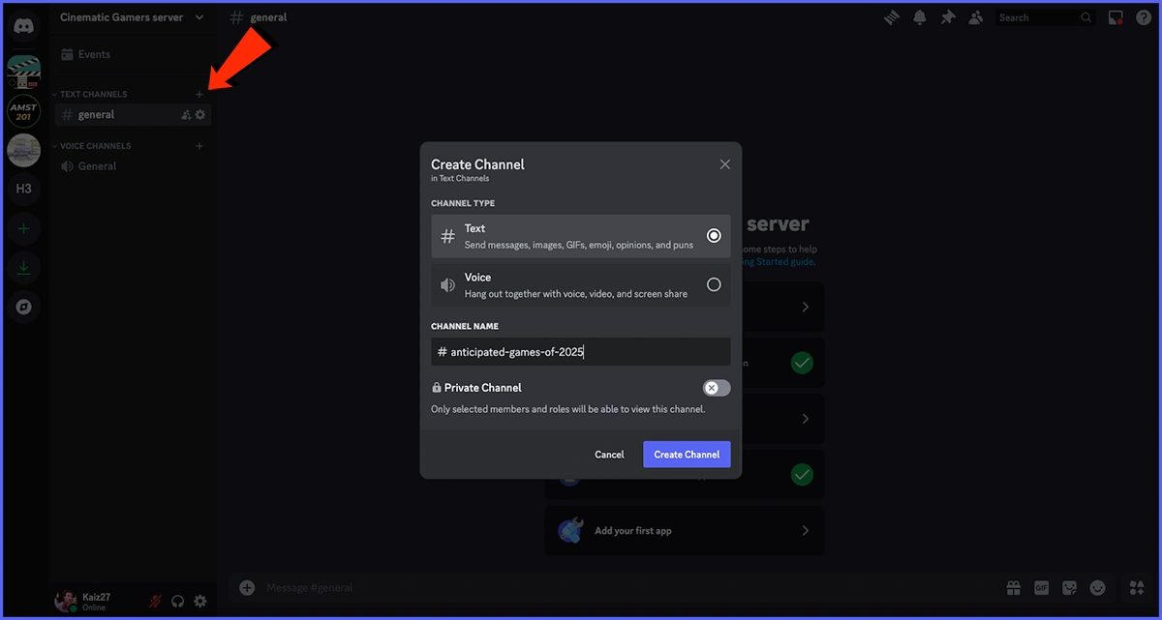This screenshot has height=620, width=1162.
Task: Open the Explore Discoverable Servers compass
Action: click(24, 307)
